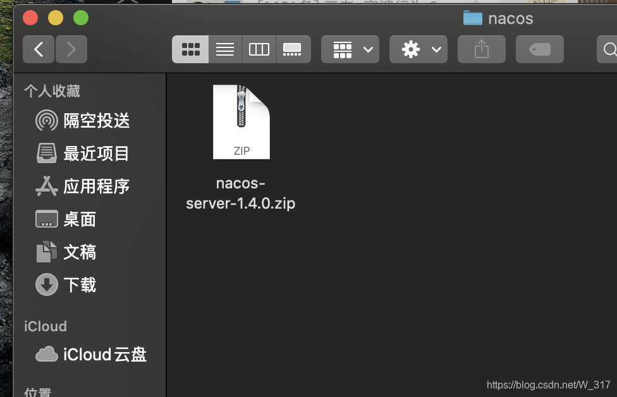The image size is (617, 397).
Task: Minimize the window with yellow button
Action: click(56, 18)
